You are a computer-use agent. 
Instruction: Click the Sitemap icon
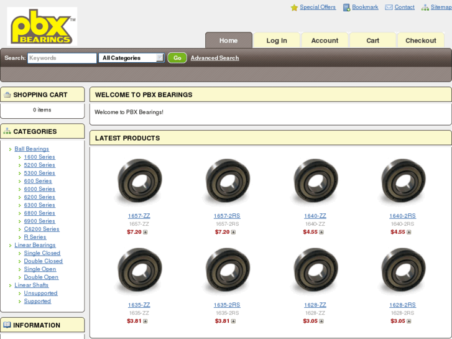pyautogui.click(x=425, y=7)
